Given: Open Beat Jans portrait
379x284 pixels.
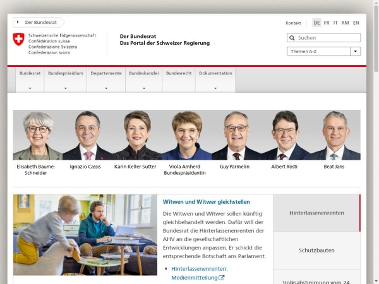Looking at the screenshot, I should tap(335, 135).
